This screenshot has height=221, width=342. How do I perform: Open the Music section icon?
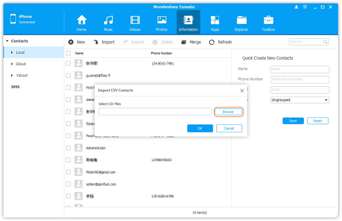click(108, 20)
